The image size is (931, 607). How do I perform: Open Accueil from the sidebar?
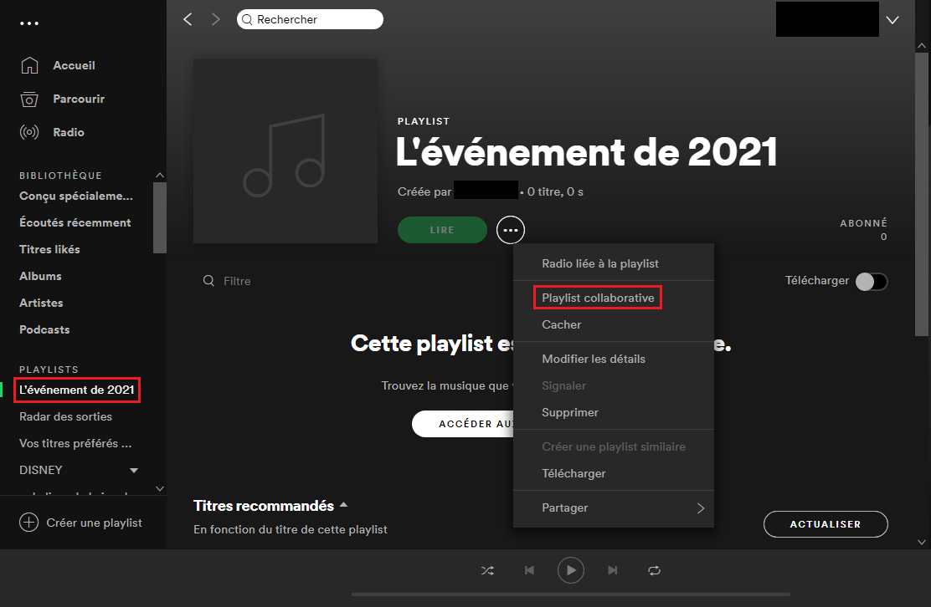(74, 64)
